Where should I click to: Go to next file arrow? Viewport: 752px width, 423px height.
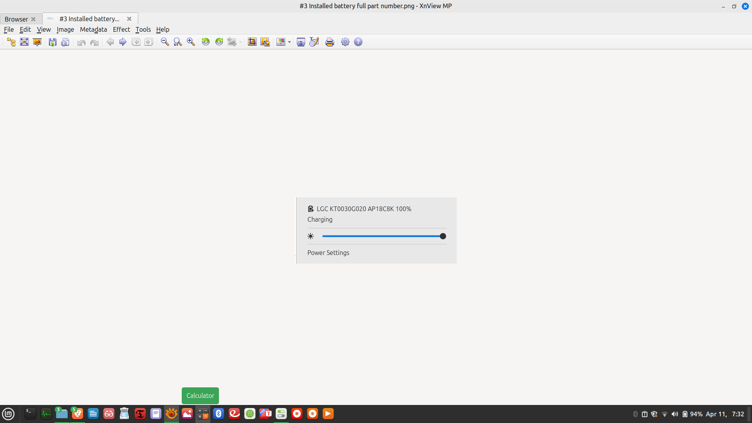(x=123, y=42)
